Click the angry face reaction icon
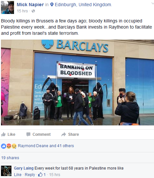 point(9,146)
